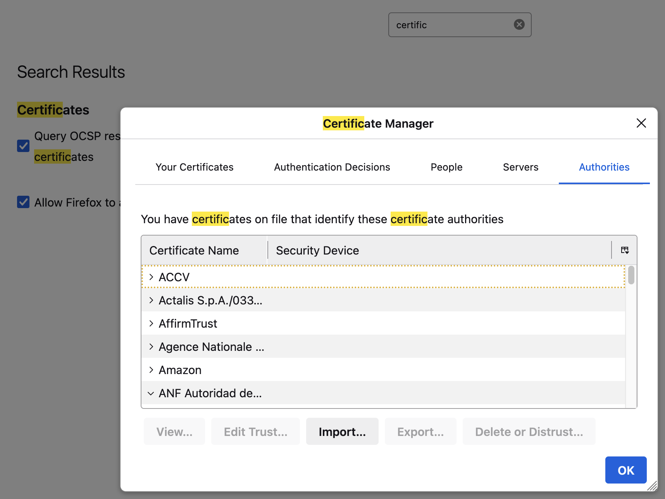The width and height of the screenshot is (665, 499).
Task: Click the Delete or Distrust button
Action: tap(529, 431)
